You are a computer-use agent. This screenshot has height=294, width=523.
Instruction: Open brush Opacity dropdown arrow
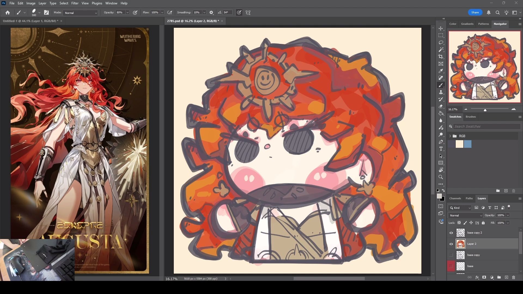click(127, 13)
